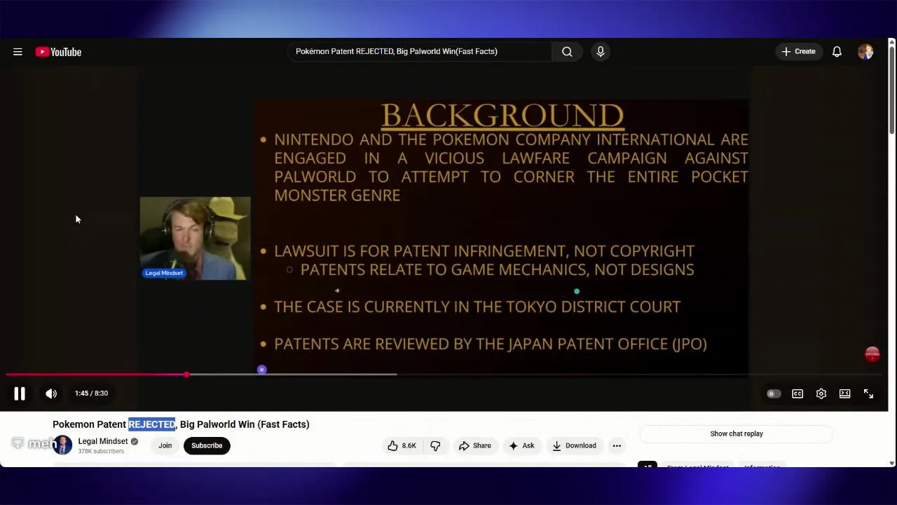897x505 pixels.
Task: Open more actions ellipsis menu
Action: [x=617, y=445]
